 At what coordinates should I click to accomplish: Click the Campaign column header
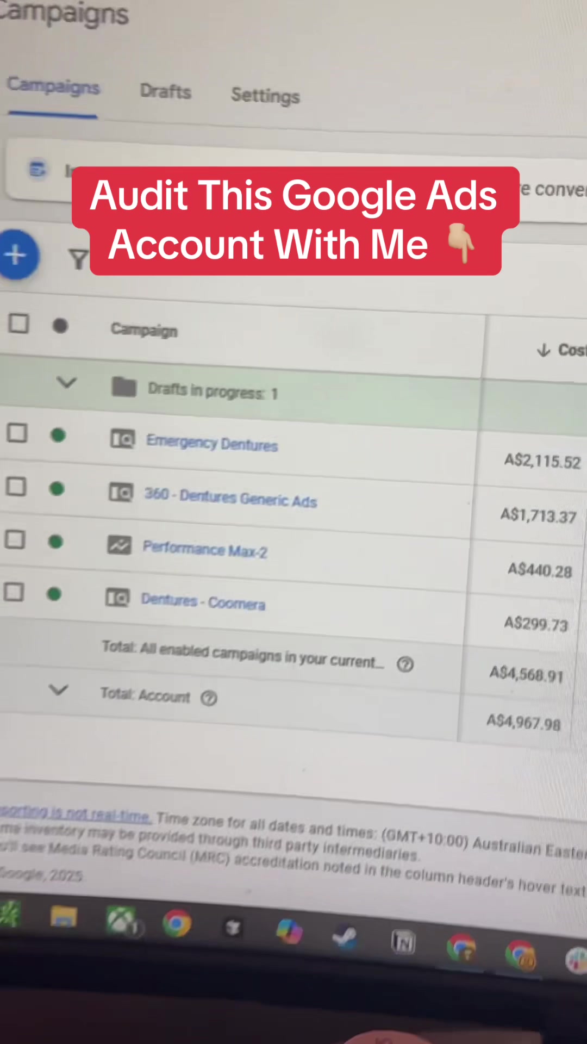click(144, 330)
